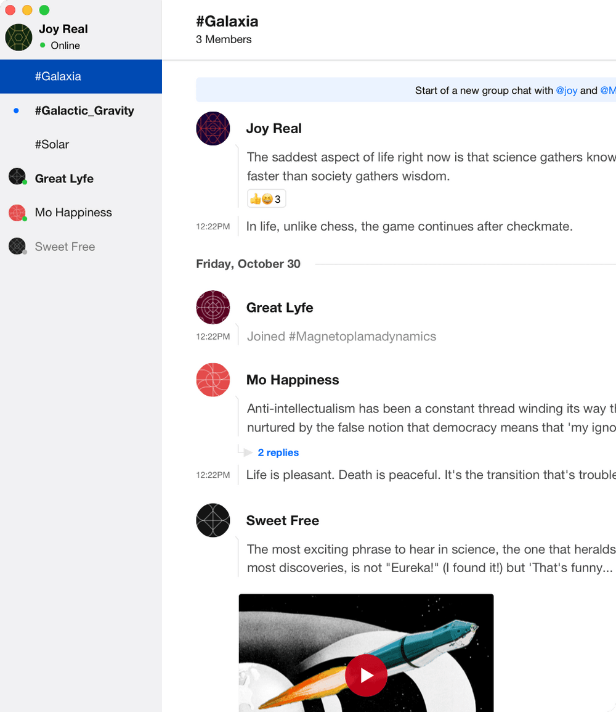Image resolution: width=616 pixels, height=712 pixels.
Task: Toggle the thumbs-up emoji reaction
Action: pos(266,199)
